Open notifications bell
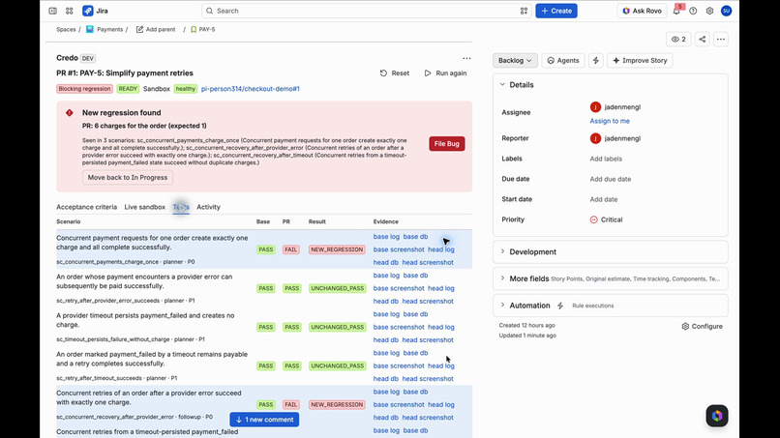780x438 pixels. [676, 11]
